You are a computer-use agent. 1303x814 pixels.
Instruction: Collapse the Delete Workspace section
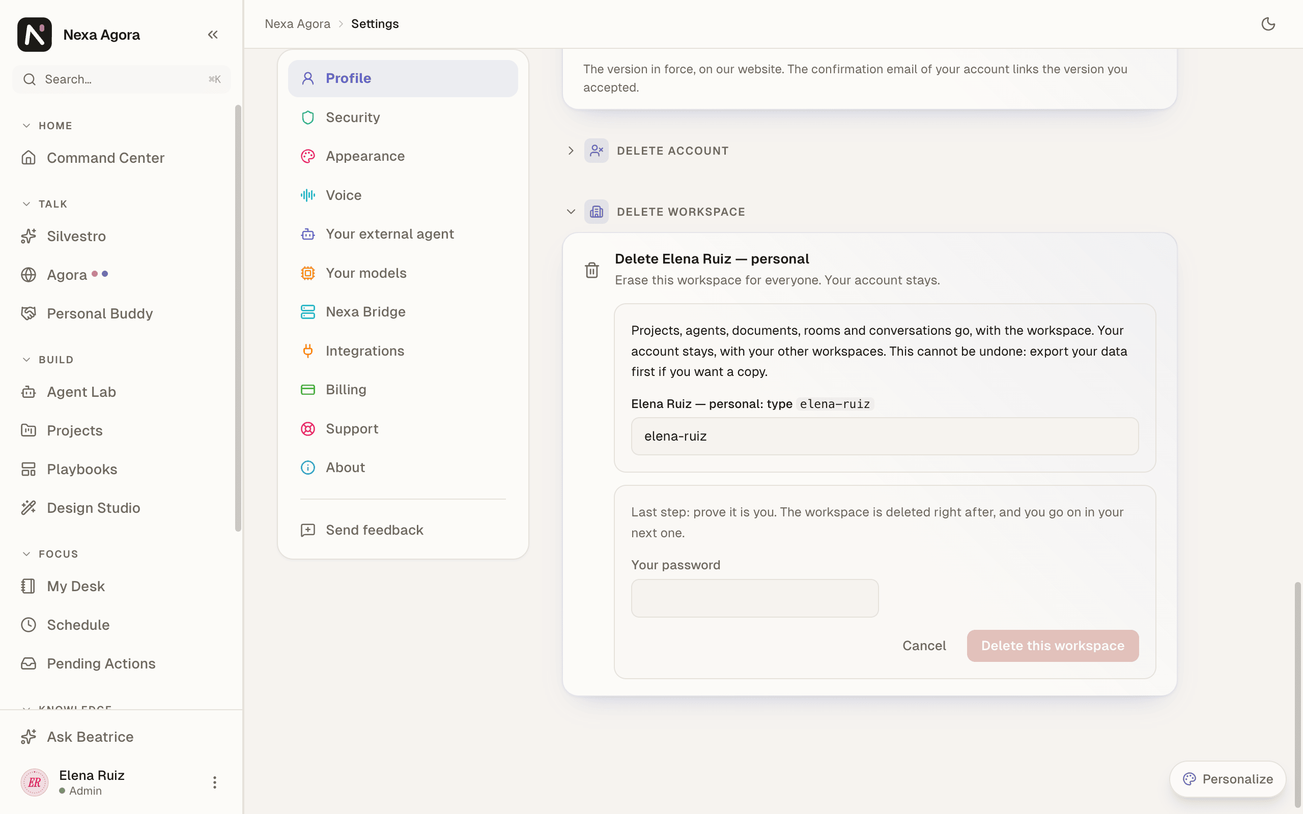click(571, 212)
